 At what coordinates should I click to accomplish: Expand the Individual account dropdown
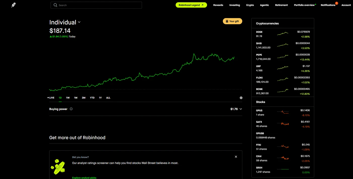[x=79, y=22]
